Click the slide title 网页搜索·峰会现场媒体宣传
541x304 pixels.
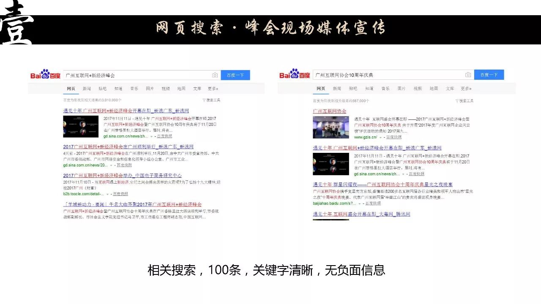click(271, 29)
